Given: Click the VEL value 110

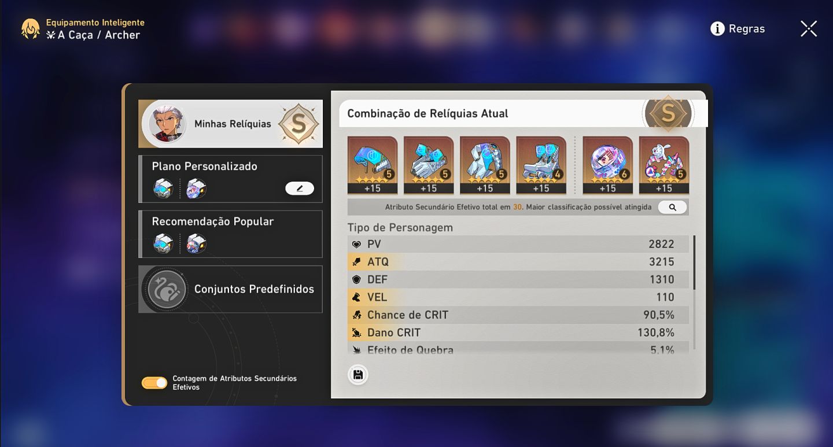Looking at the screenshot, I should point(665,297).
